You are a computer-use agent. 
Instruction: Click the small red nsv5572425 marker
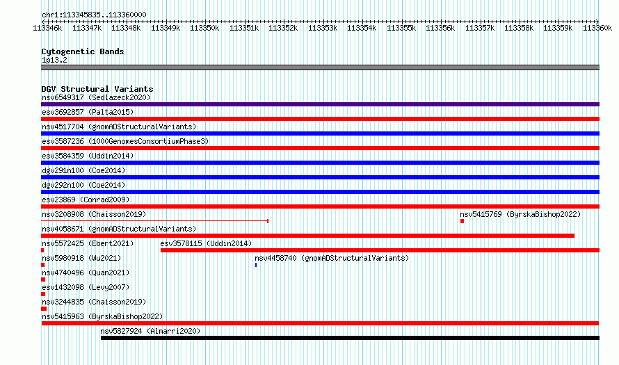click(x=42, y=250)
